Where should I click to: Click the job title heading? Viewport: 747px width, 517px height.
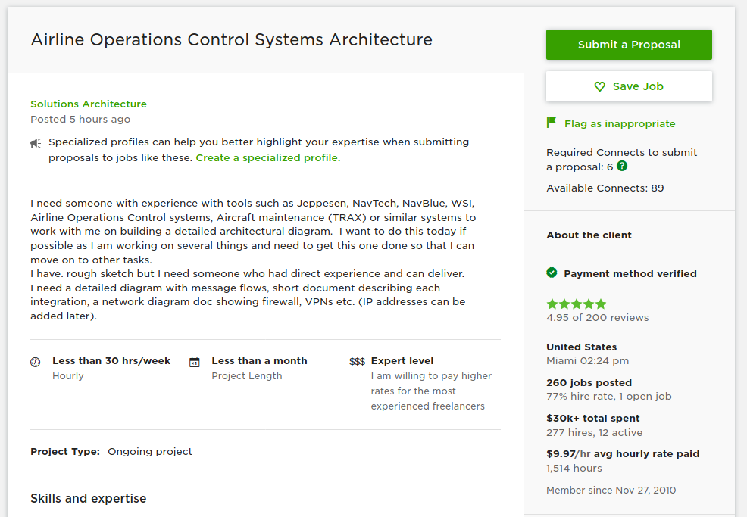click(x=231, y=40)
